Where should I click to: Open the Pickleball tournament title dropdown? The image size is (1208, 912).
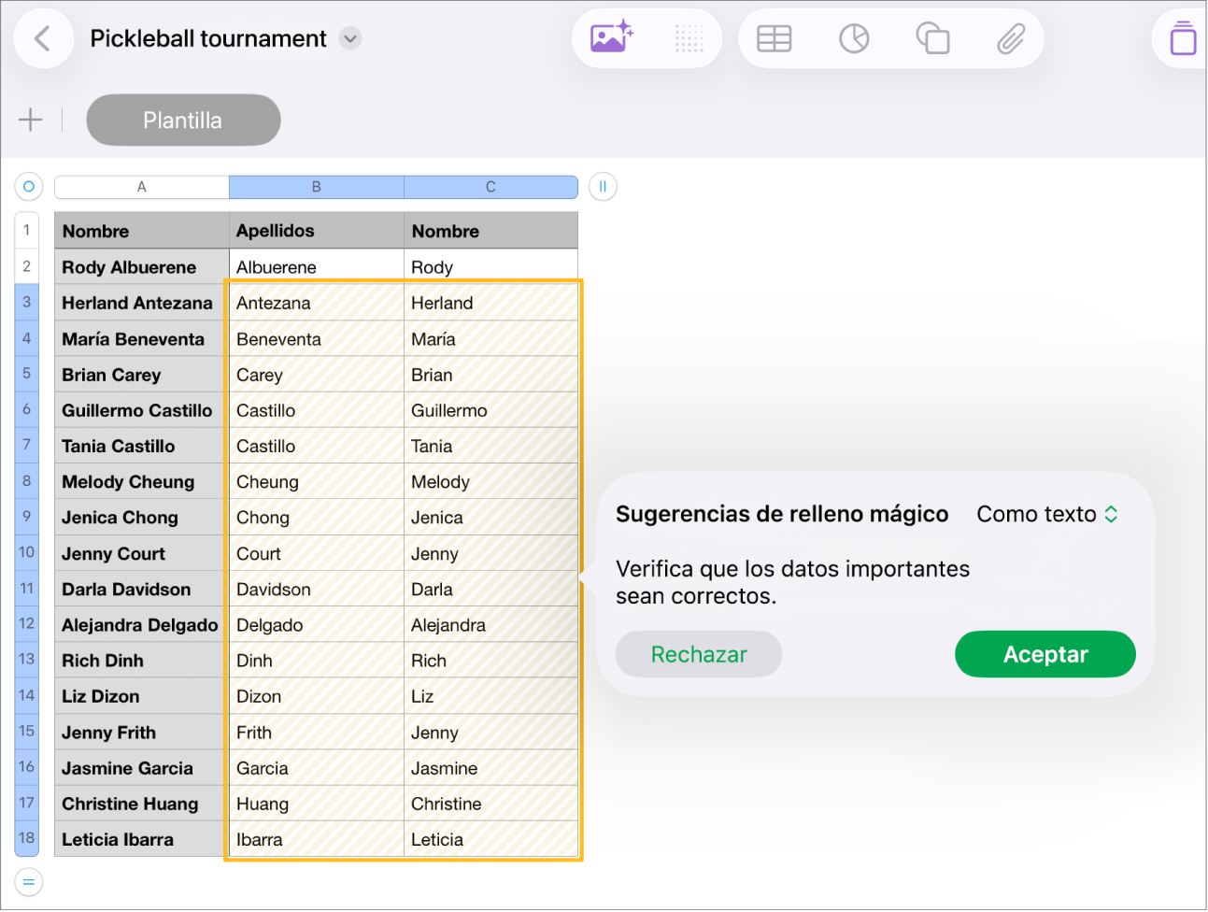pos(350,38)
